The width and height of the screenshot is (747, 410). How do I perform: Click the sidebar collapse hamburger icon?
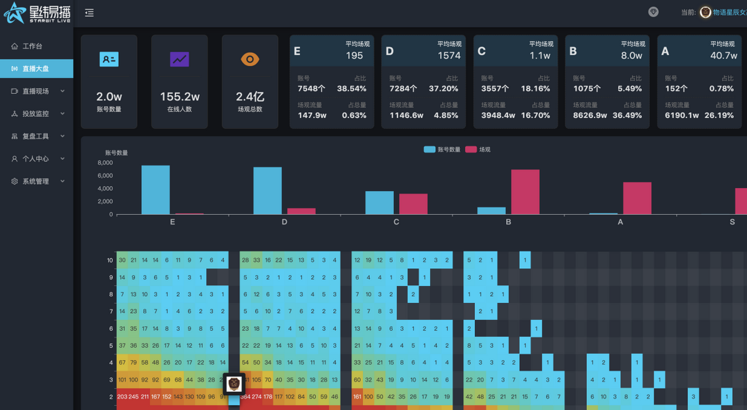[x=90, y=12]
